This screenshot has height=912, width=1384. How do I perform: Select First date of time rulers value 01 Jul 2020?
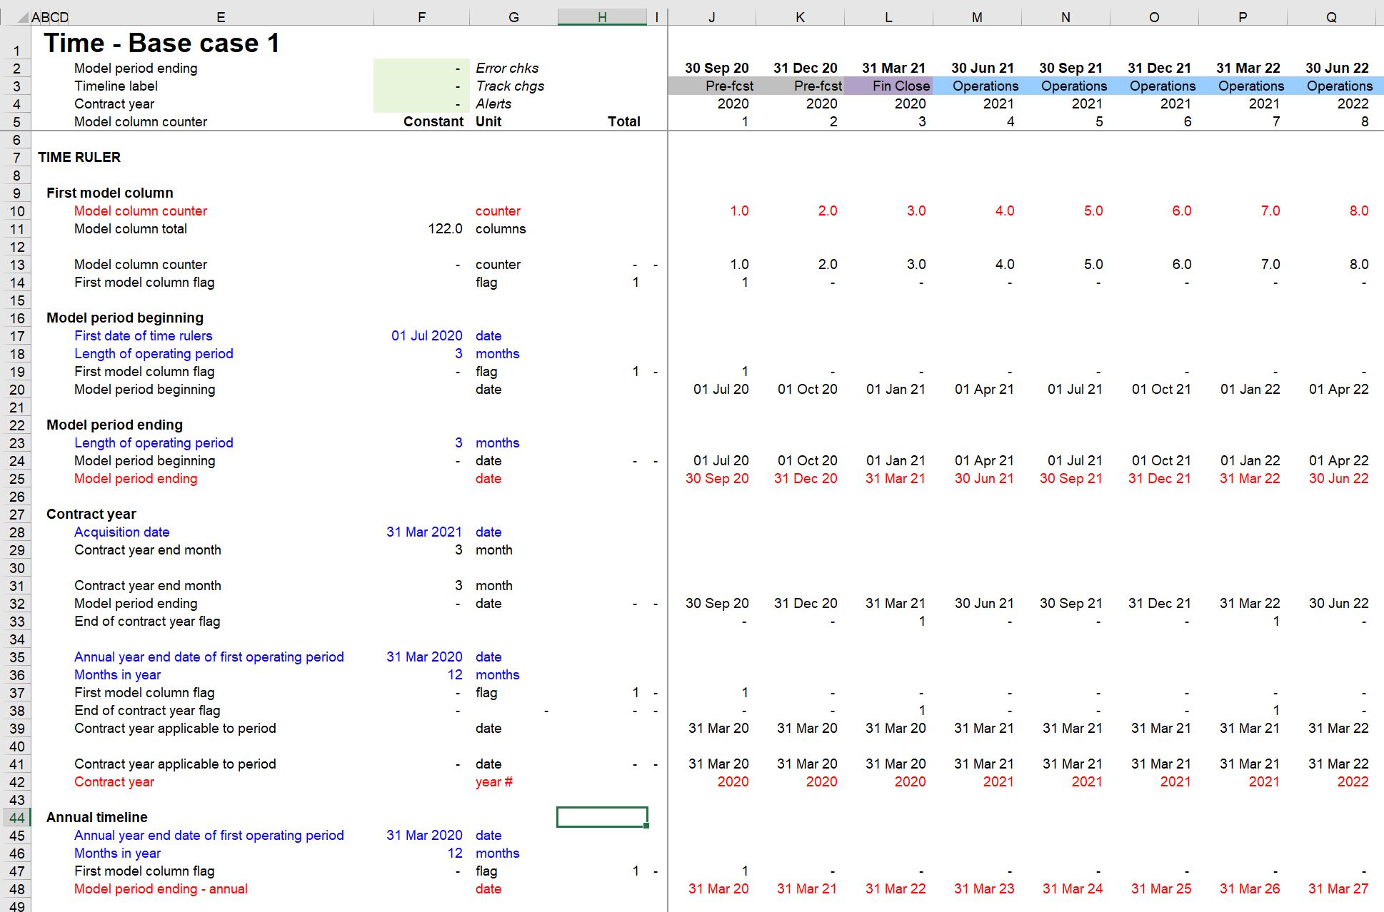pos(426,336)
